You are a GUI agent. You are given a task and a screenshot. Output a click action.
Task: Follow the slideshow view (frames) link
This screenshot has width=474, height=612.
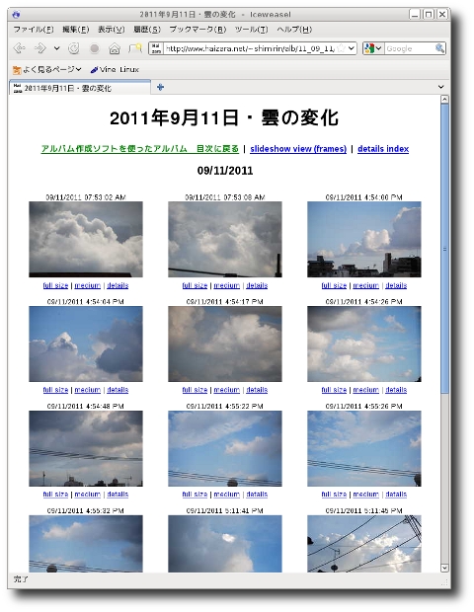[298, 149]
